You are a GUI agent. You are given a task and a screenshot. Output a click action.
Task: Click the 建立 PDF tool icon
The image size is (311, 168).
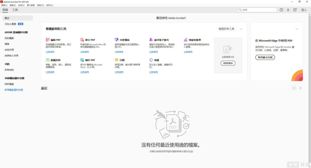click(82, 40)
